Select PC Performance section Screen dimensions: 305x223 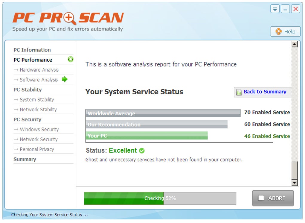(x=33, y=60)
